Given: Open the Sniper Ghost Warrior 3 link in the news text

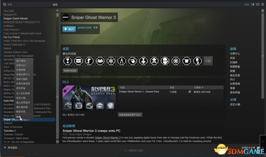Looking at the screenshot, I should [x=108, y=137].
